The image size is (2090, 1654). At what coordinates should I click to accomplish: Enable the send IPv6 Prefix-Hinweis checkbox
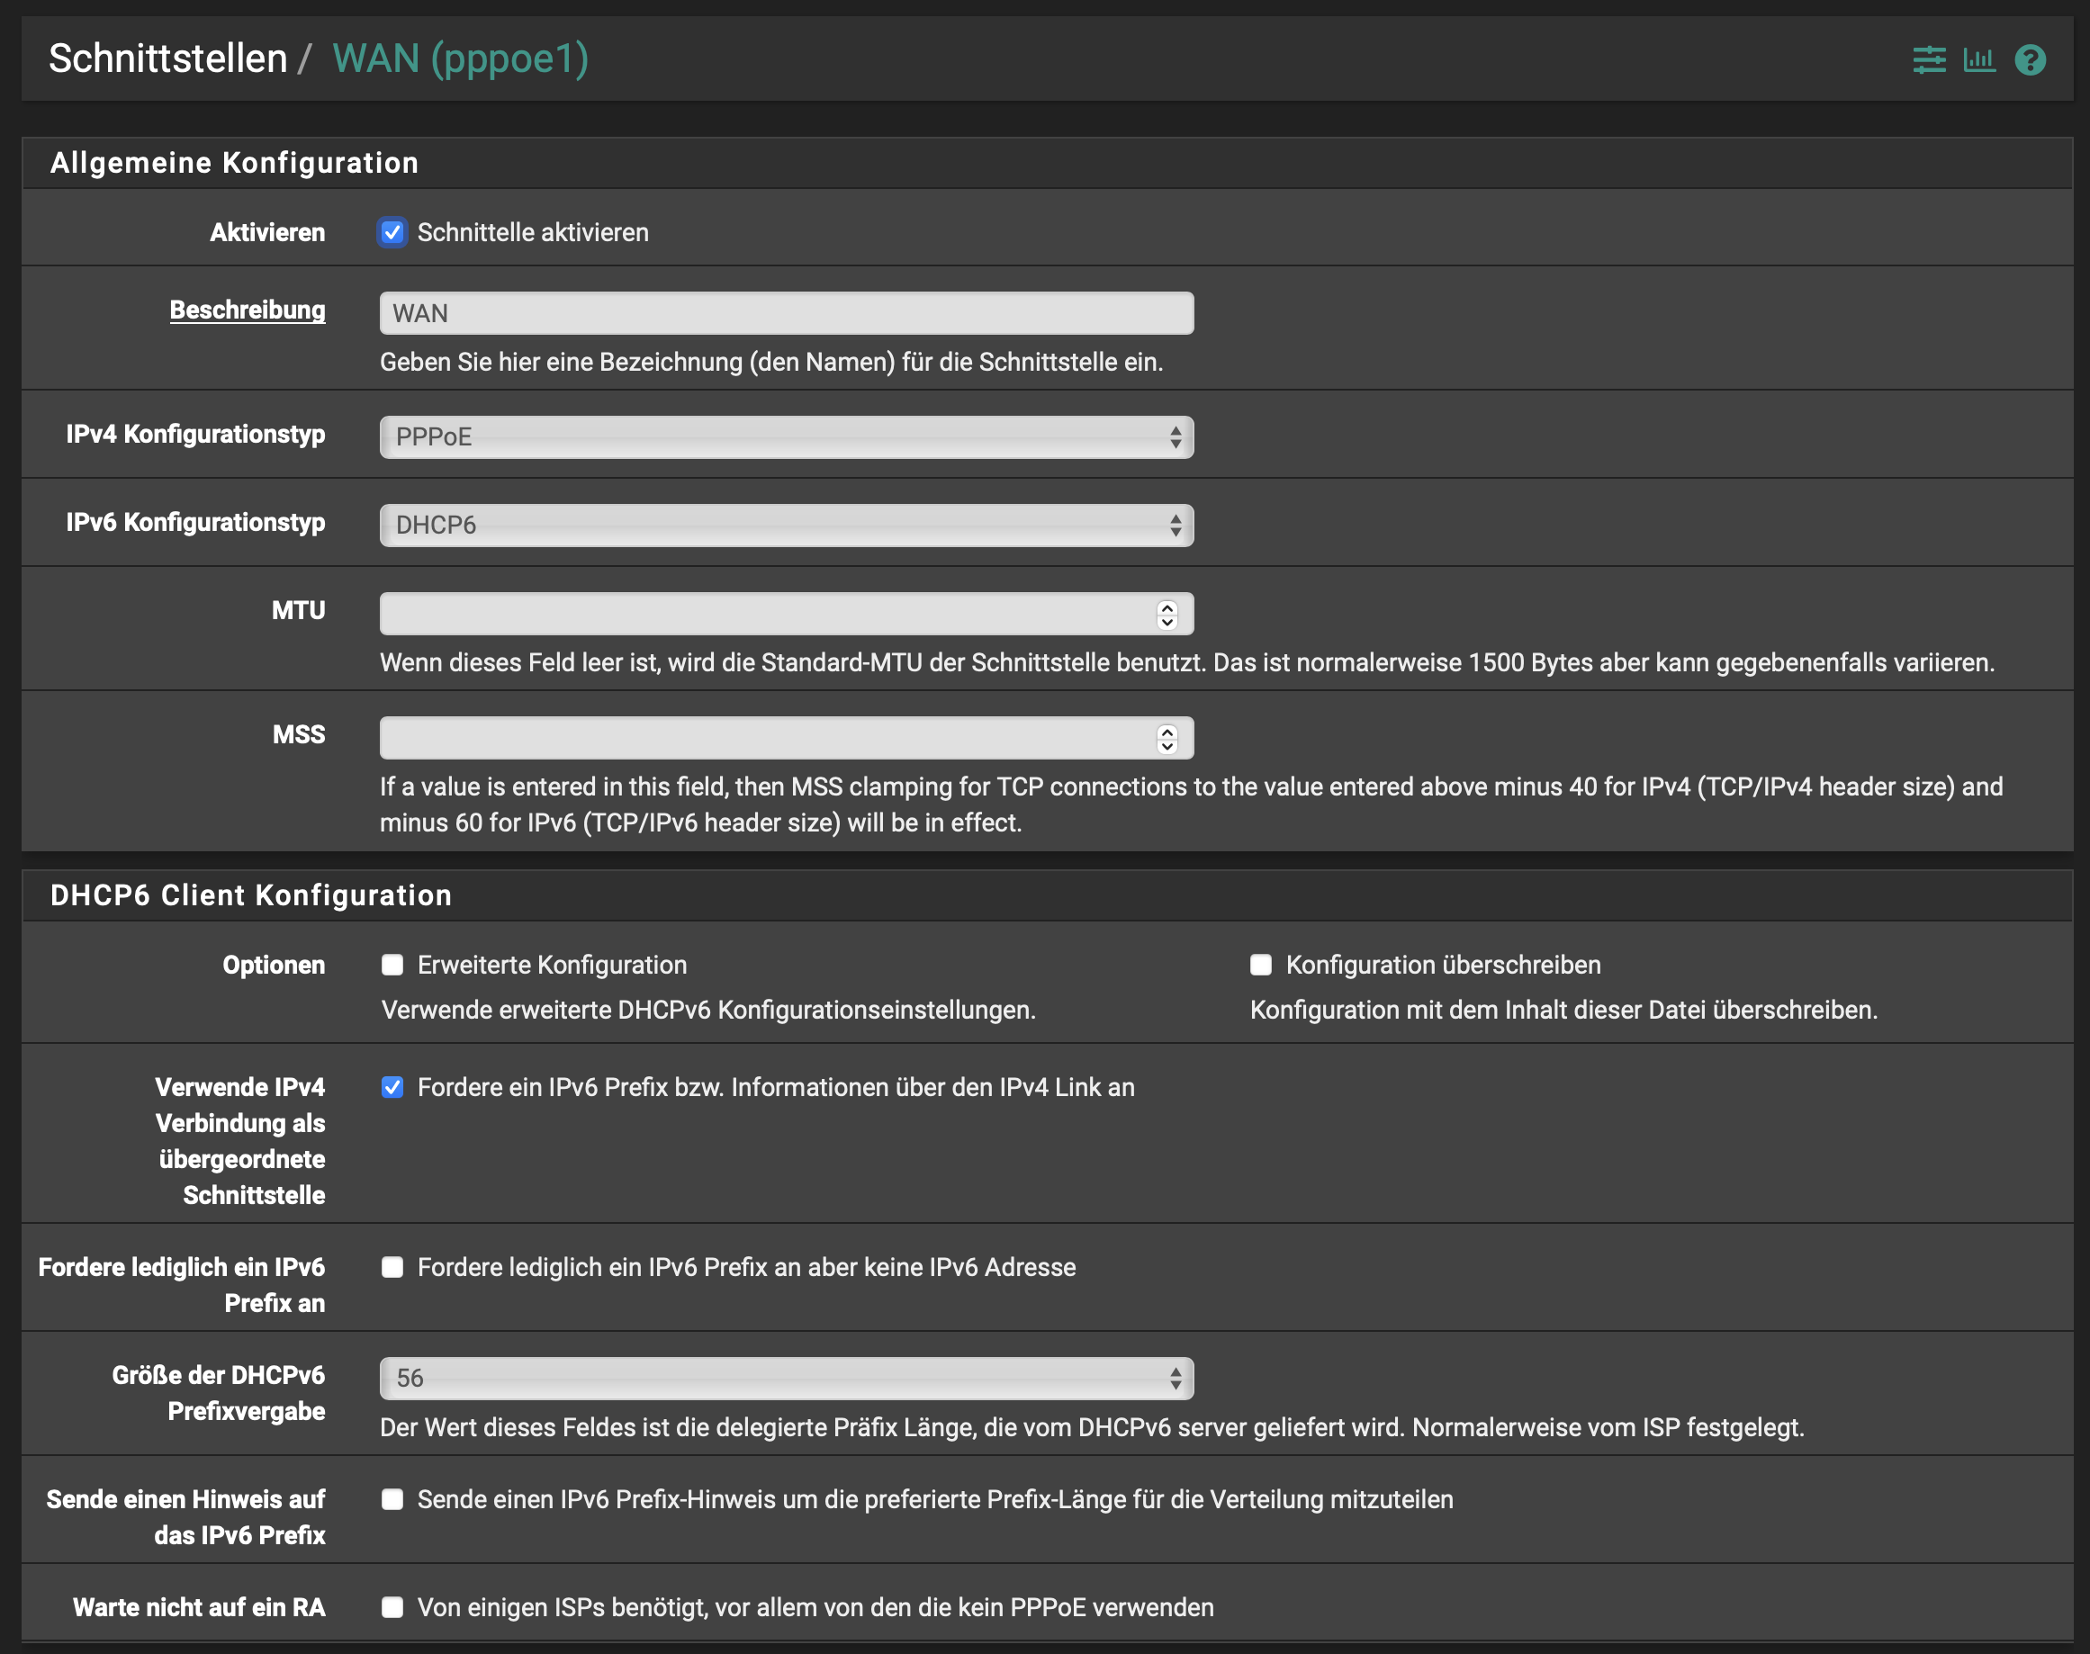coord(392,1499)
